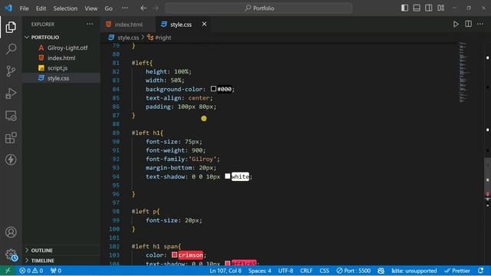Click the Run play button in editor toolbar
Screen dimensions: 491x276
[456, 24]
